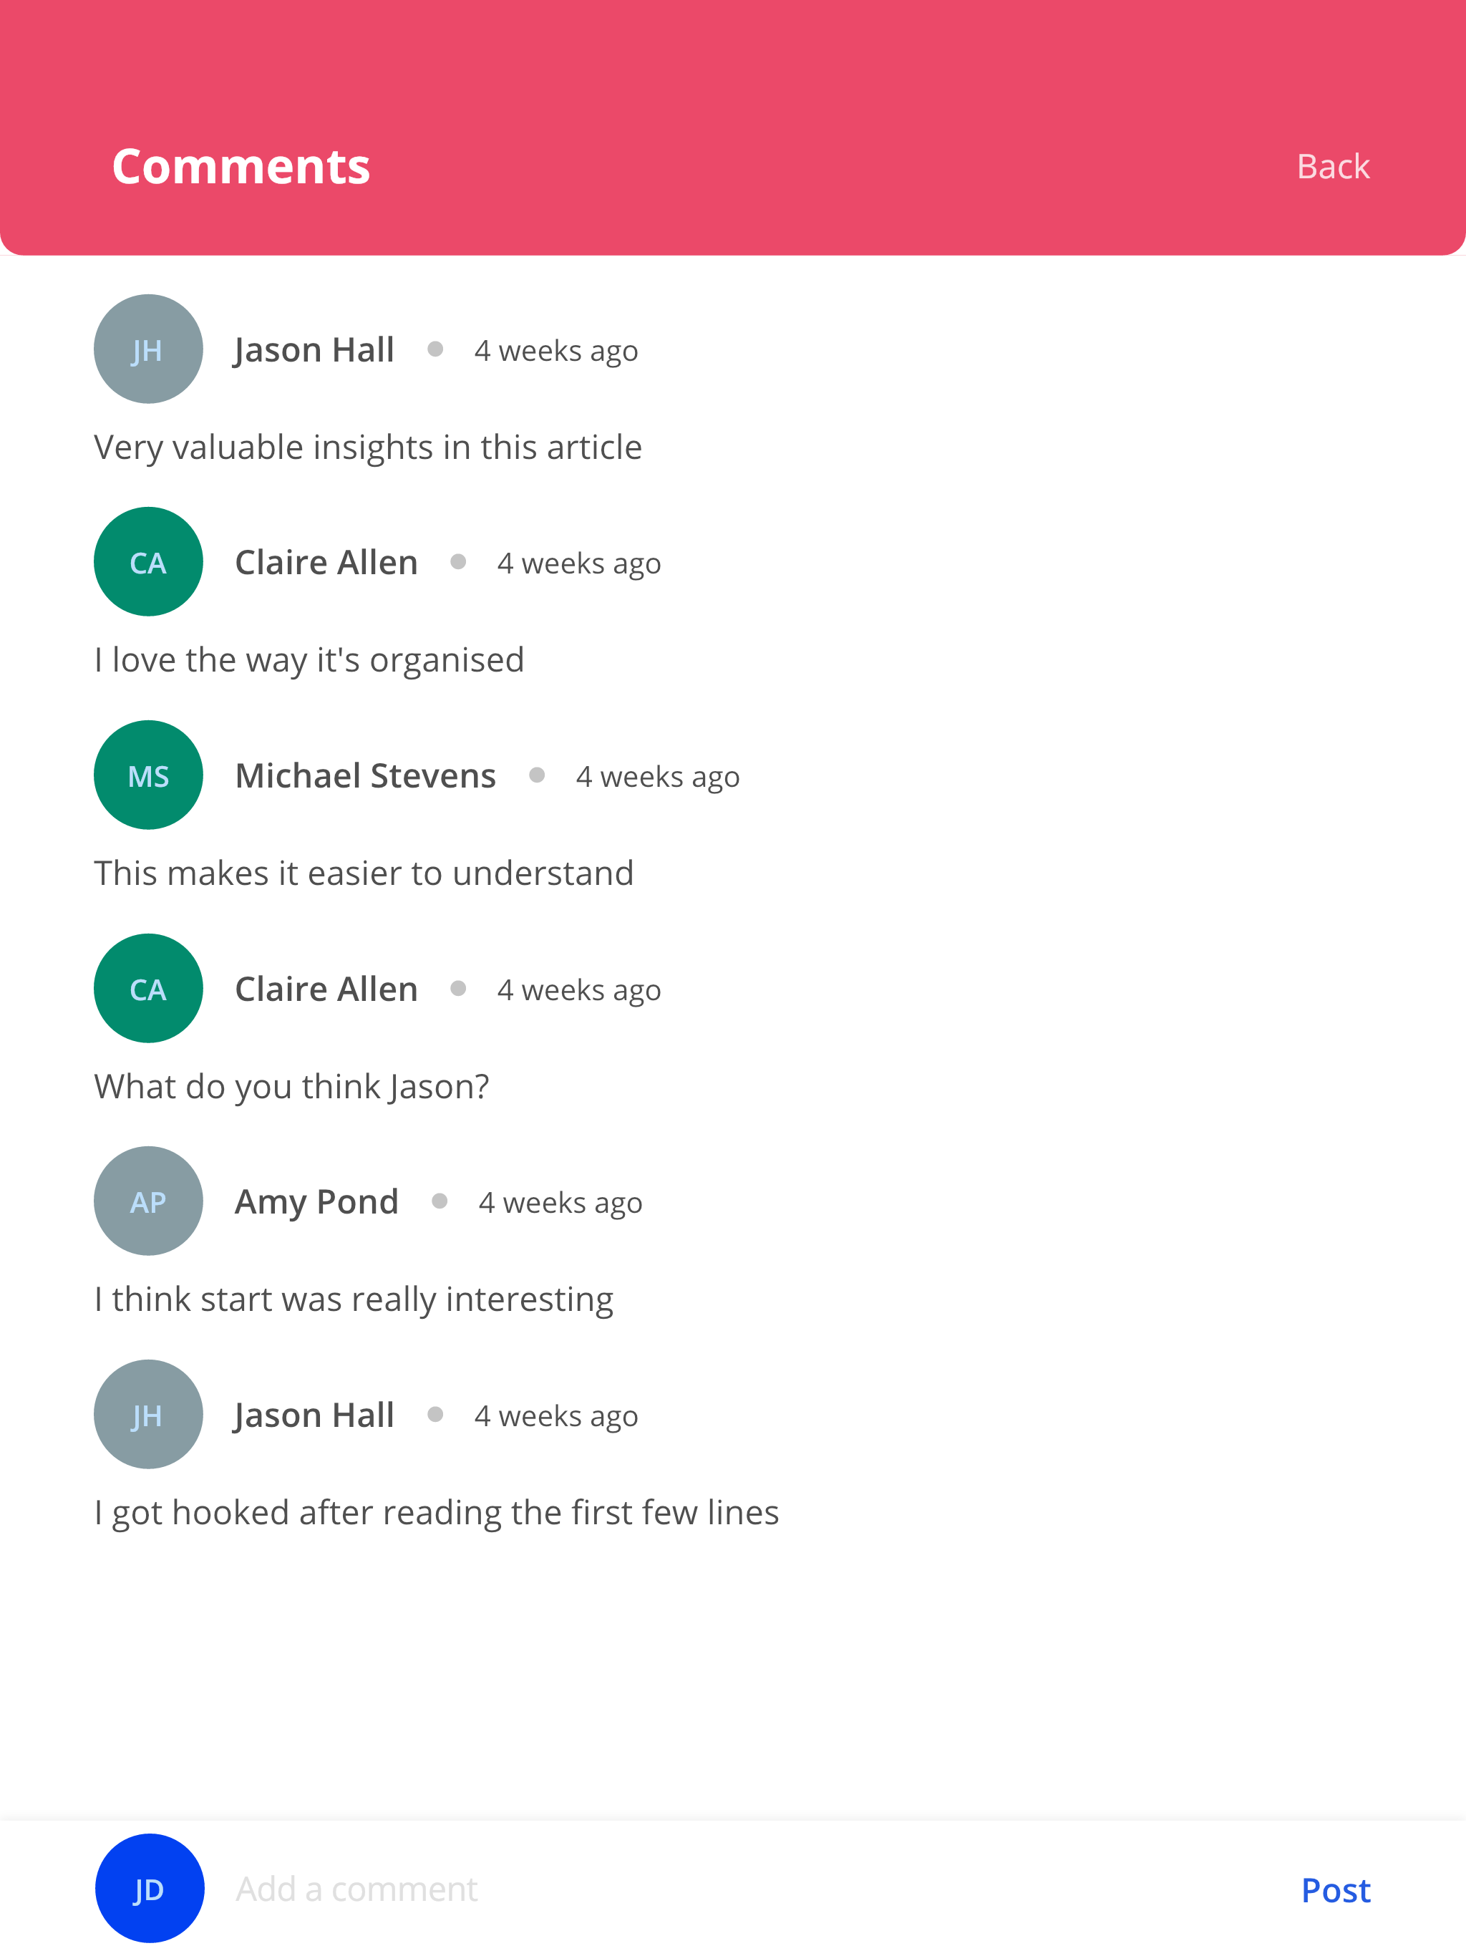
Task: Select the first Jason Hall name
Action: pos(314,350)
